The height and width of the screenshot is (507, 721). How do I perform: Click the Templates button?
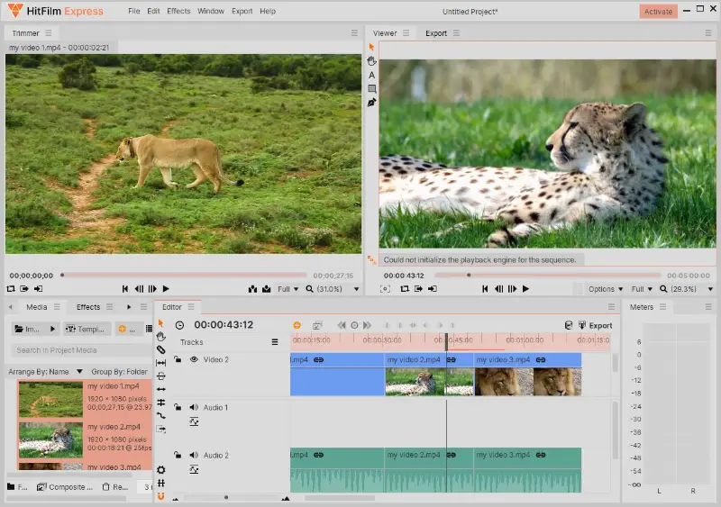[x=87, y=329]
